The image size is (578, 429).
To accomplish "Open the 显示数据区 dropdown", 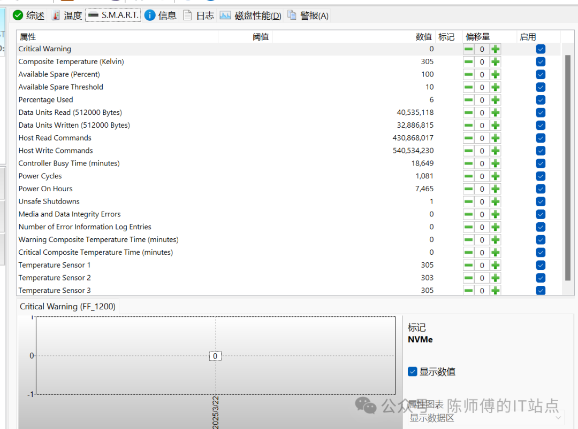I will pos(486,418).
